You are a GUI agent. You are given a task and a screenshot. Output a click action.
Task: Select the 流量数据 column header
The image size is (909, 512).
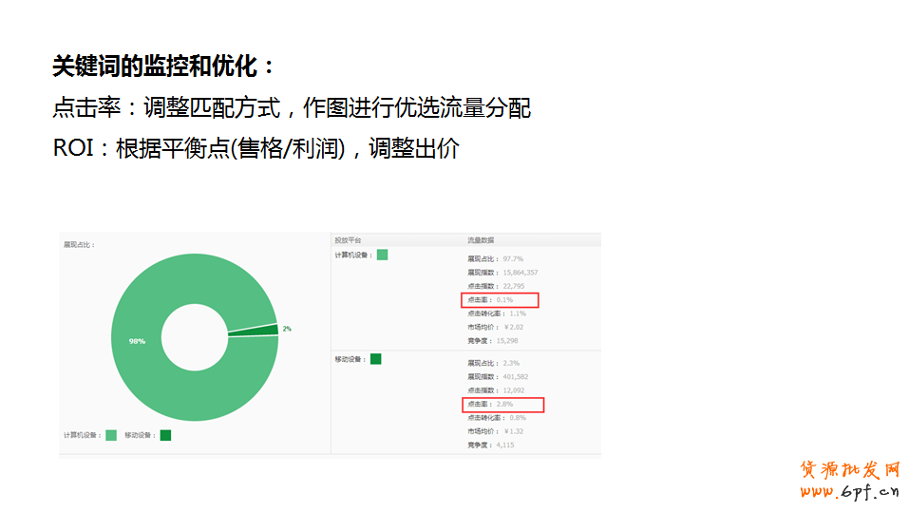481,240
